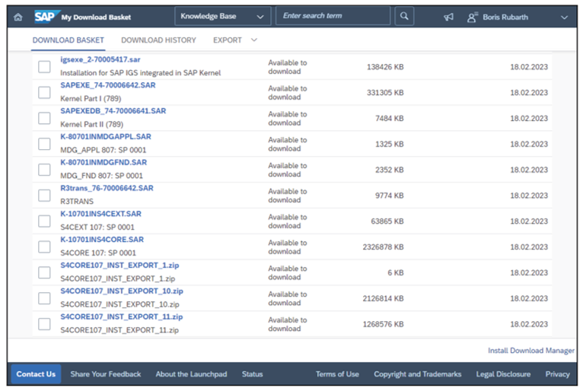The height and width of the screenshot is (391, 583).
Task: Click the blue S4CORE107_INST_EXPORT_10.zip link
Action: tap(122, 291)
